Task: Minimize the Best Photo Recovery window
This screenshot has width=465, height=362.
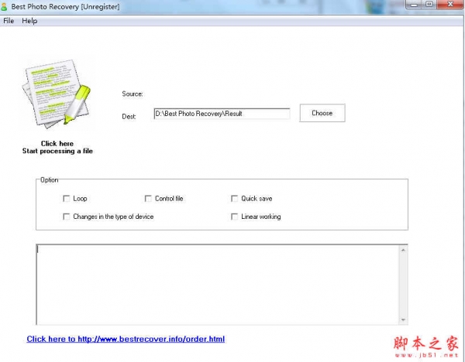Action: [x=414, y=5]
